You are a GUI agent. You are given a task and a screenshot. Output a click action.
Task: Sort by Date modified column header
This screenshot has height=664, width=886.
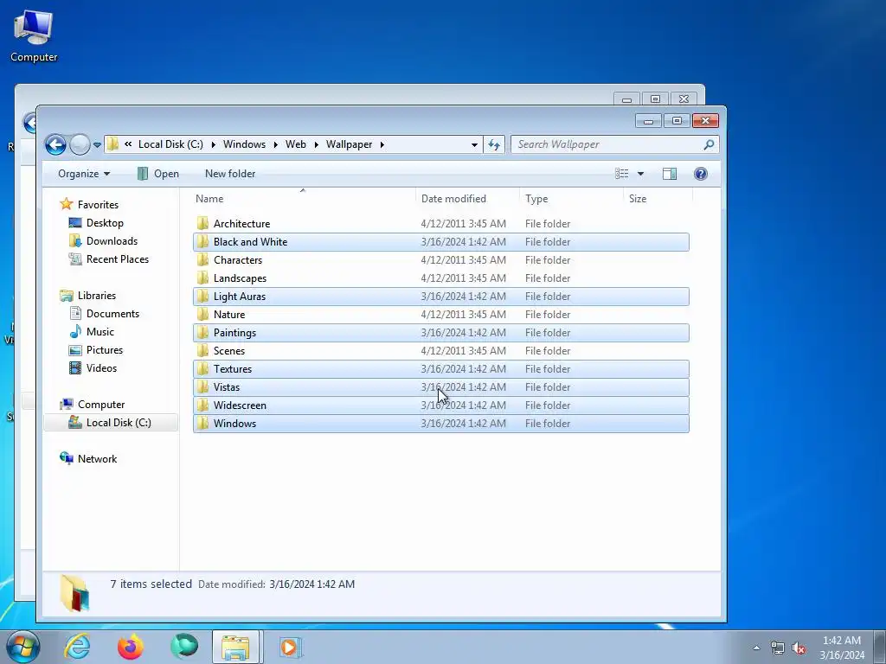point(466,199)
